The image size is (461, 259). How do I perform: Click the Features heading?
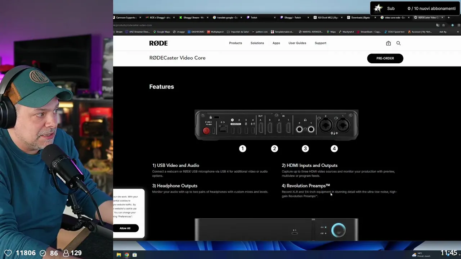(x=162, y=87)
